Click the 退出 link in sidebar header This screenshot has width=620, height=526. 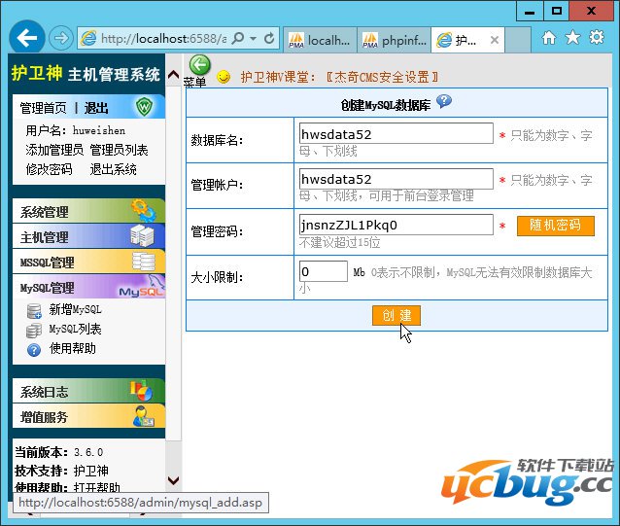(95, 108)
